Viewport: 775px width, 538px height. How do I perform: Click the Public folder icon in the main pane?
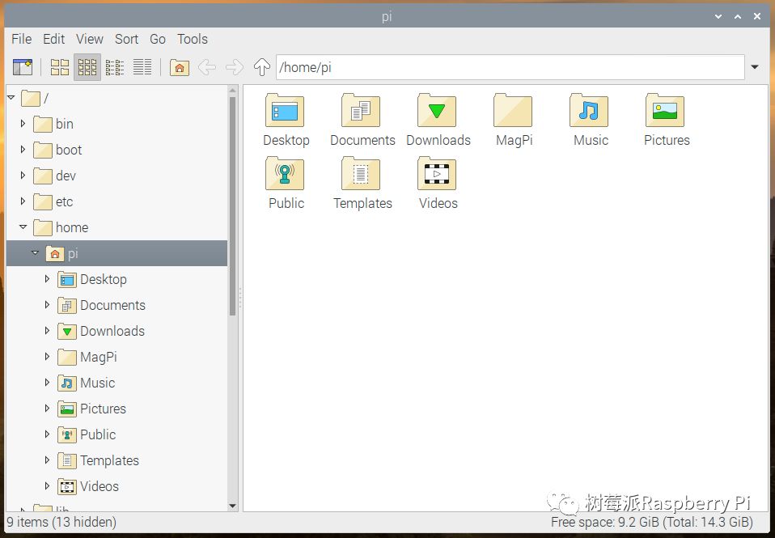(x=286, y=175)
